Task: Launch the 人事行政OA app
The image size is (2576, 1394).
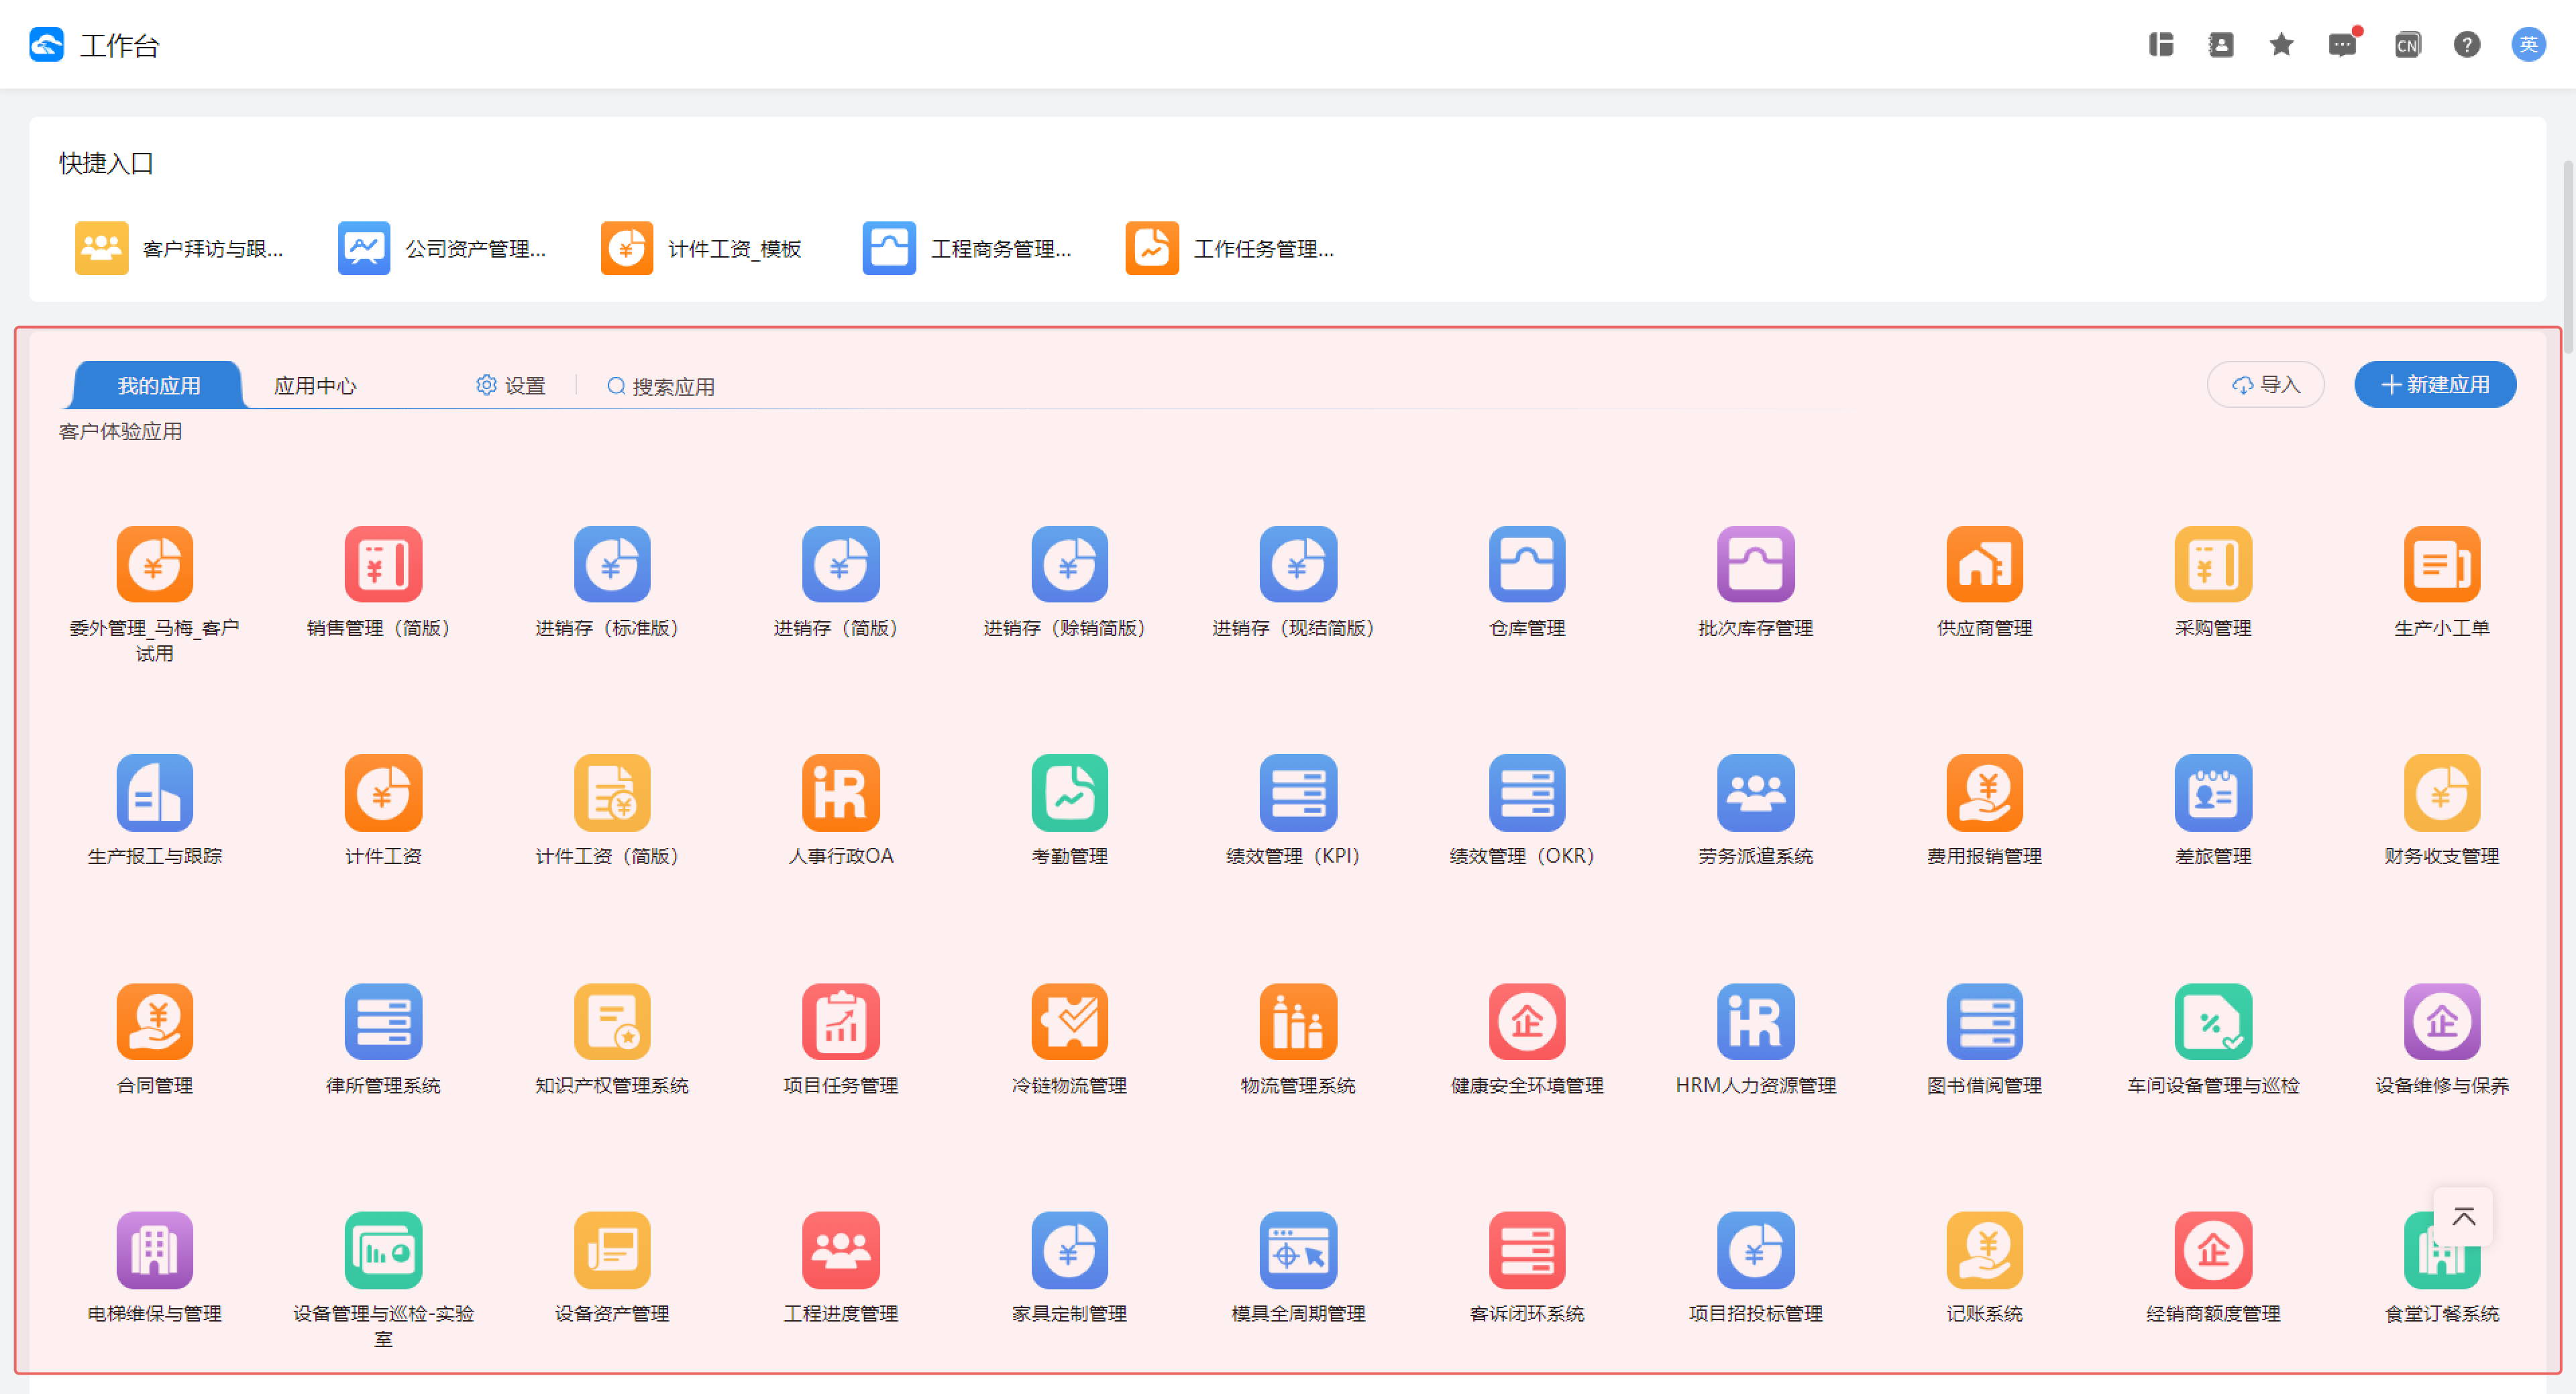Action: coord(840,793)
